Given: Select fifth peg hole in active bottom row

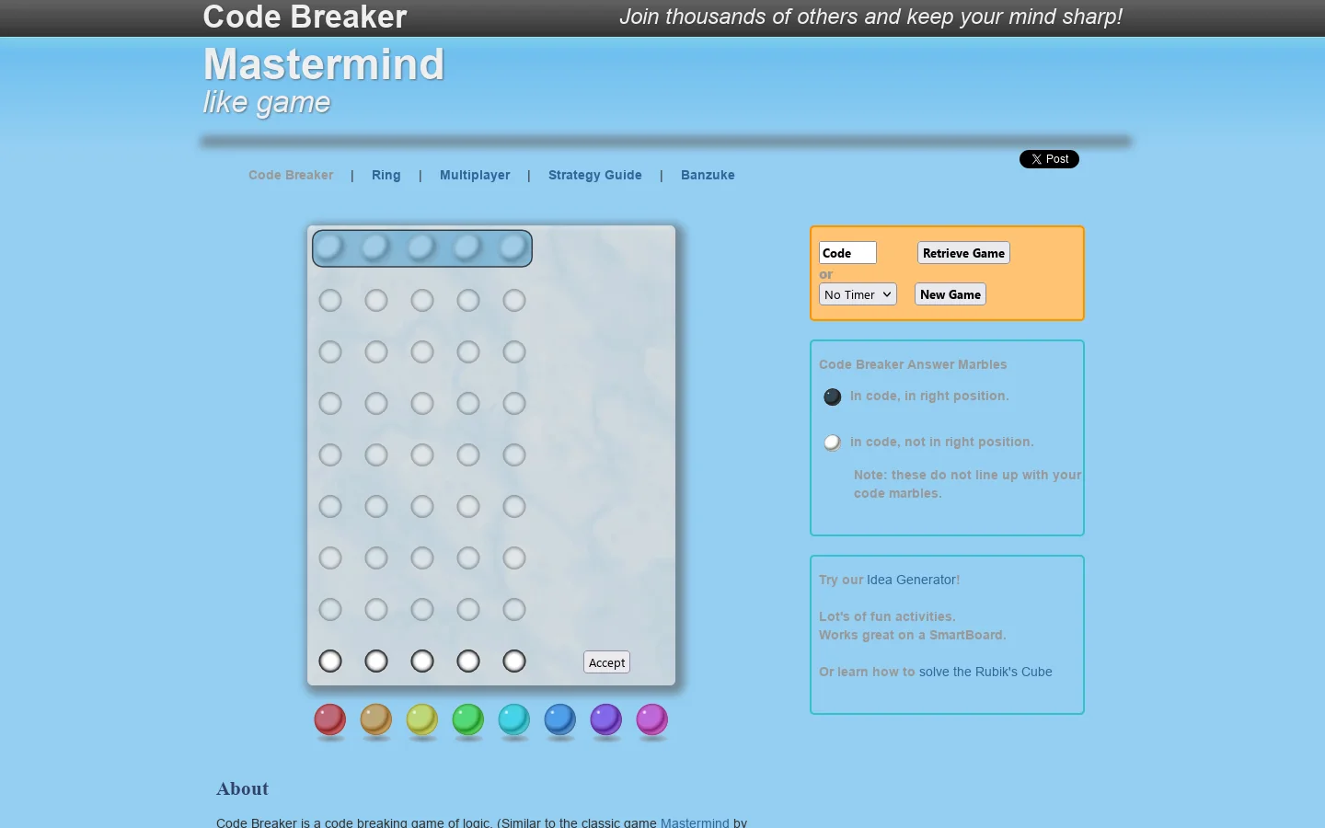Looking at the screenshot, I should pos(514,661).
